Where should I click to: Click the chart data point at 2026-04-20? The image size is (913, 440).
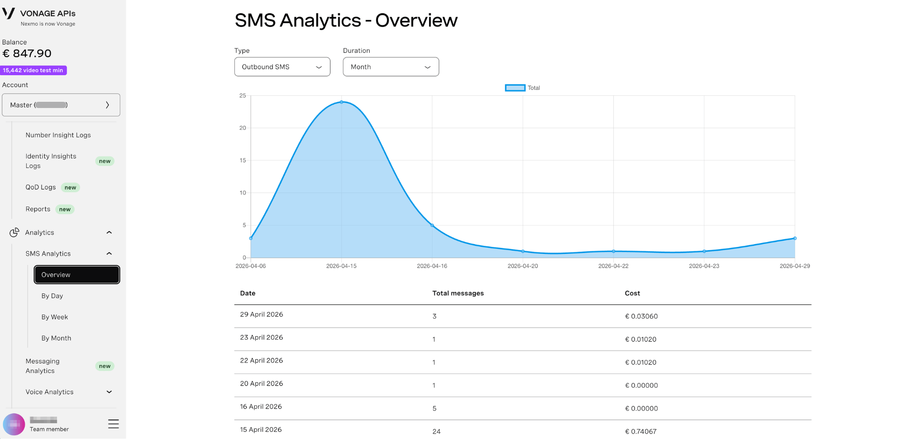[523, 251]
